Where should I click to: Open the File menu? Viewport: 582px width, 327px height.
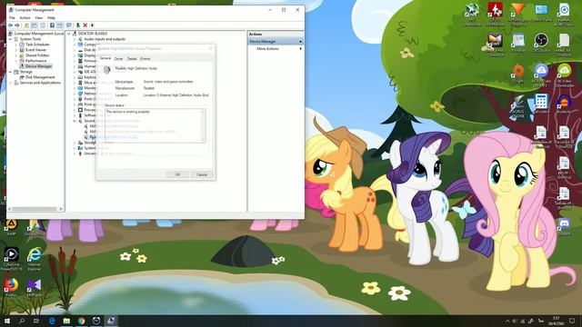pyautogui.click(x=12, y=18)
